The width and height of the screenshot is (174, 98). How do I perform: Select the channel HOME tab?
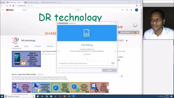click(x=16, y=46)
